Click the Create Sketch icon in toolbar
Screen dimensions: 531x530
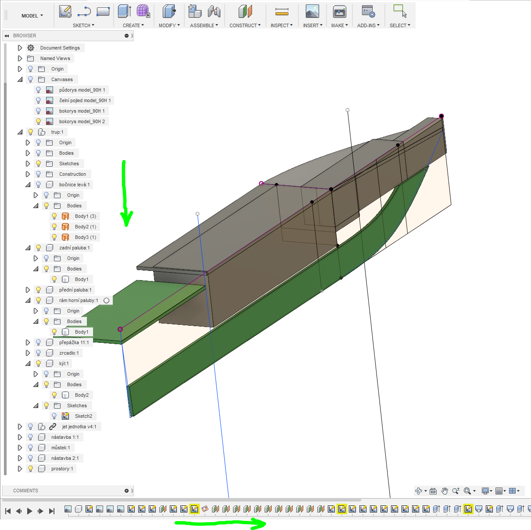[65, 11]
